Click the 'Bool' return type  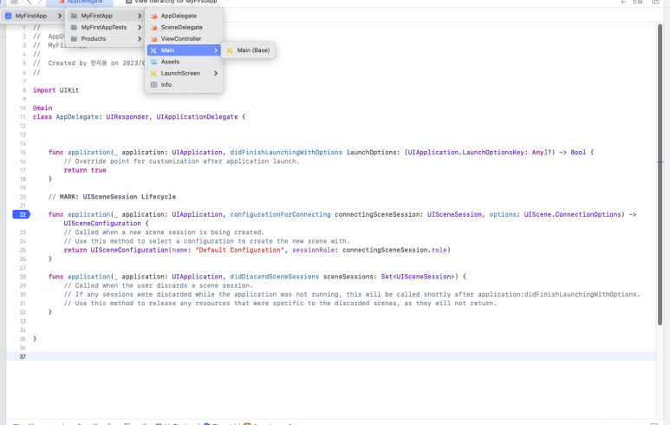pos(578,152)
